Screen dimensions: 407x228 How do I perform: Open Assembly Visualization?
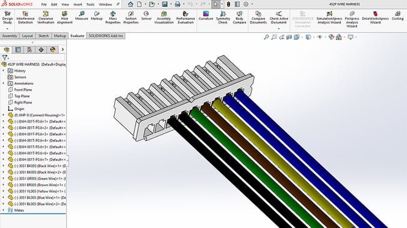tap(164, 17)
